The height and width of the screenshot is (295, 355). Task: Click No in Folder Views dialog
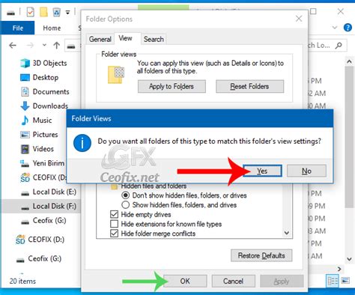click(x=306, y=171)
